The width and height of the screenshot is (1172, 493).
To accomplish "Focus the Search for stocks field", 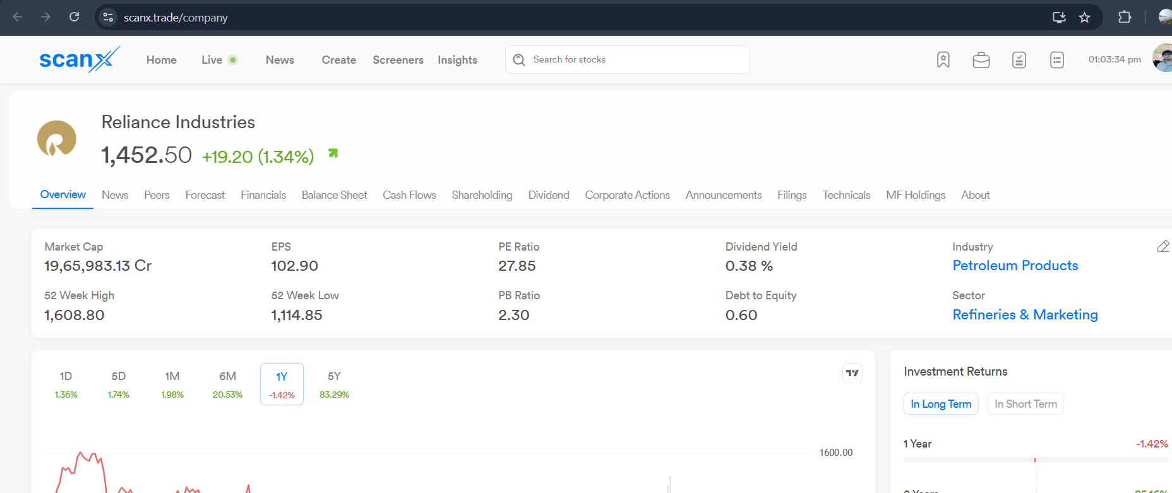I will 628,59.
